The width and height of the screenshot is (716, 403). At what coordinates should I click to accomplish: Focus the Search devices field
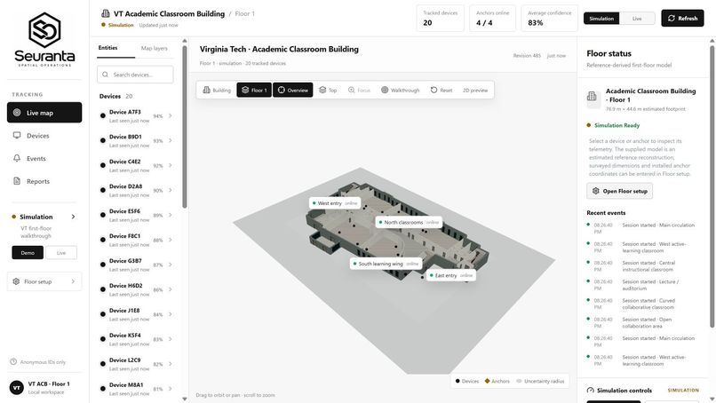point(135,75)
